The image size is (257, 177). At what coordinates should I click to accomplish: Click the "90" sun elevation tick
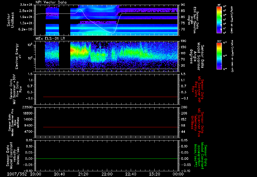click(x=183, y=5)
